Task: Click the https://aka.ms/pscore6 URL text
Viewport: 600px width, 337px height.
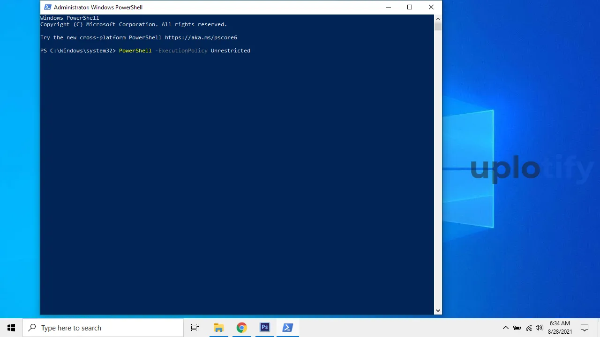Action: point(201,37)
